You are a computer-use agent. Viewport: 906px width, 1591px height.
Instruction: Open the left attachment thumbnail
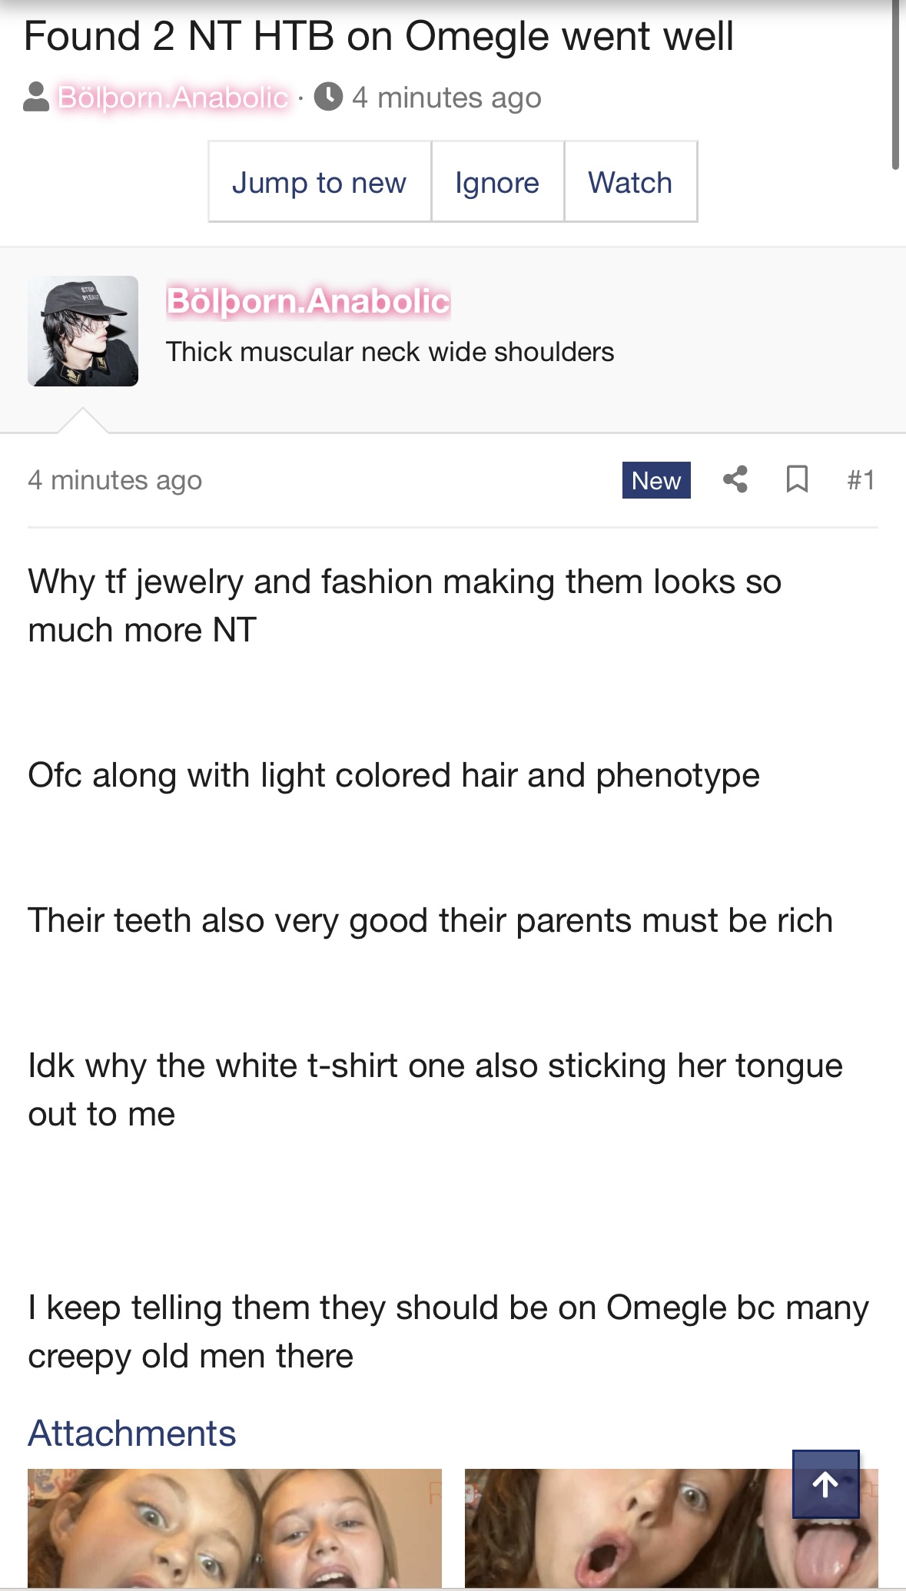[234, 1527]
